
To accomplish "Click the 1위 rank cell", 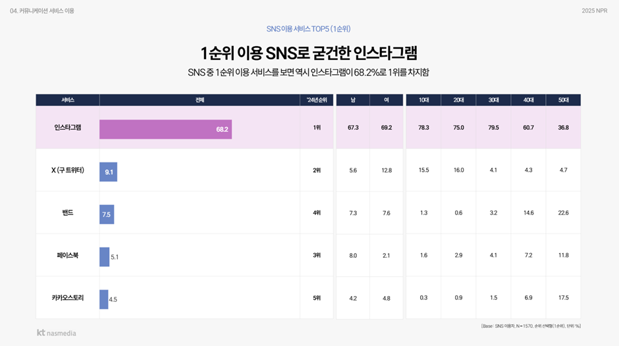I will click(317, 128).
